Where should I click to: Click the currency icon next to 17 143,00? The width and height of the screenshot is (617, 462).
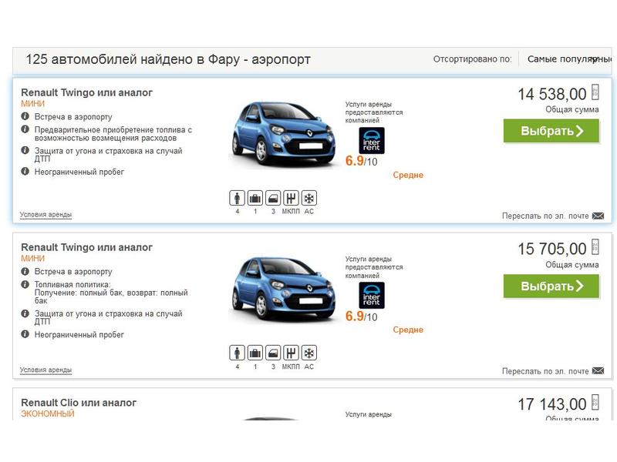tap(595, 402)
